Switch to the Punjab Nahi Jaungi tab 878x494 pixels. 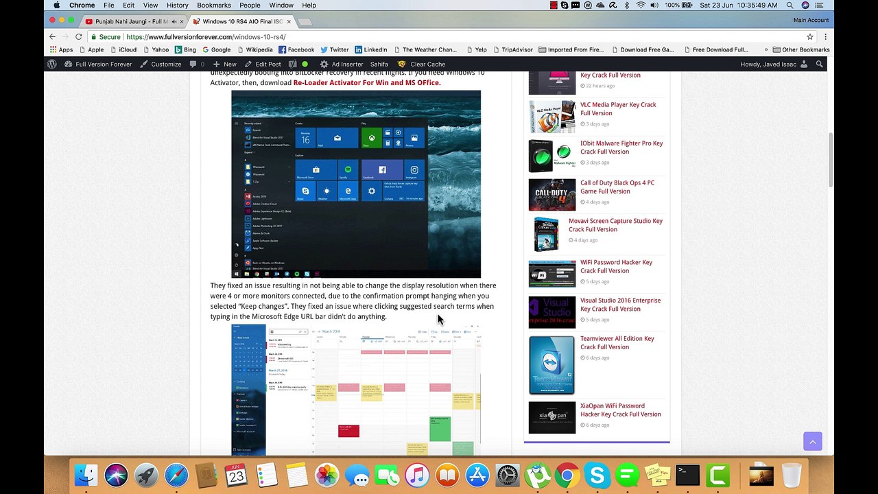pyautogui.click(x=131, y=21)
